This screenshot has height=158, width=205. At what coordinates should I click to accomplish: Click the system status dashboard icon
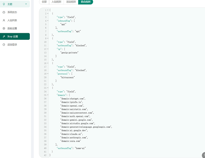(x=4, y=12)
